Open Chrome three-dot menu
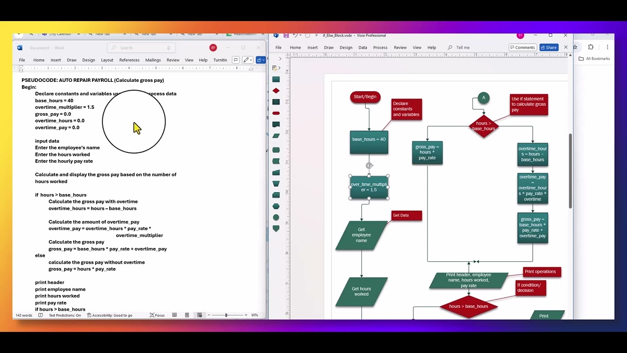The image size is (627, 353). coord(607,47)
